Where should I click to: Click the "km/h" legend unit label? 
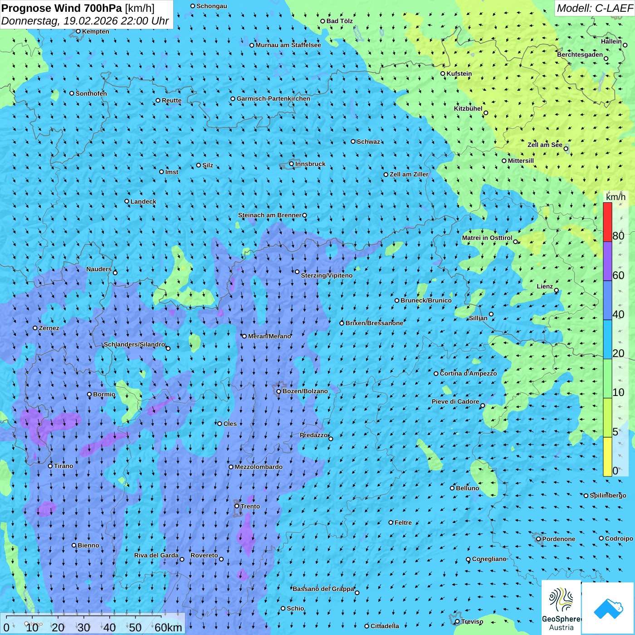pos(615,197)
